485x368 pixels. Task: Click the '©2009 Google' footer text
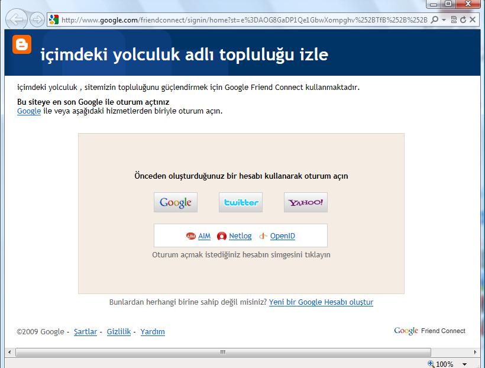(x=41, y=332)
